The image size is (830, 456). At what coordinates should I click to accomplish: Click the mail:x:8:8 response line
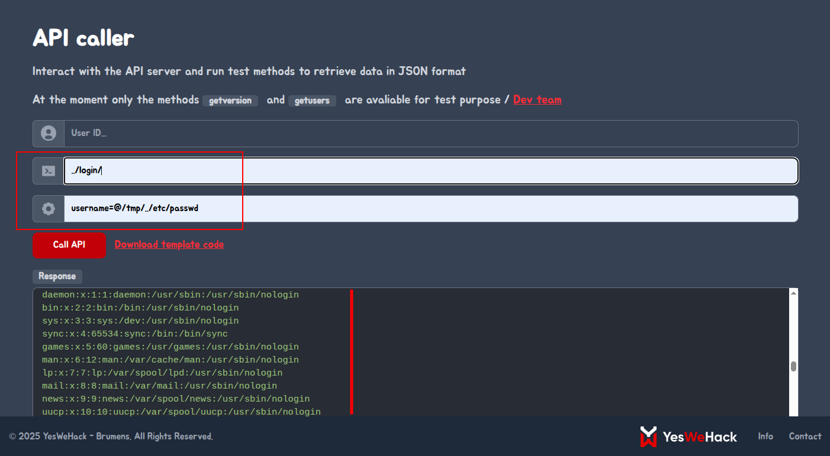(160, 386)
